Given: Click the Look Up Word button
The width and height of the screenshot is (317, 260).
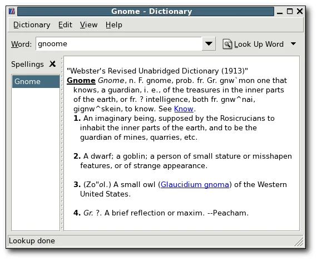Looking at the screenshot, I should [x=253, y=44].
